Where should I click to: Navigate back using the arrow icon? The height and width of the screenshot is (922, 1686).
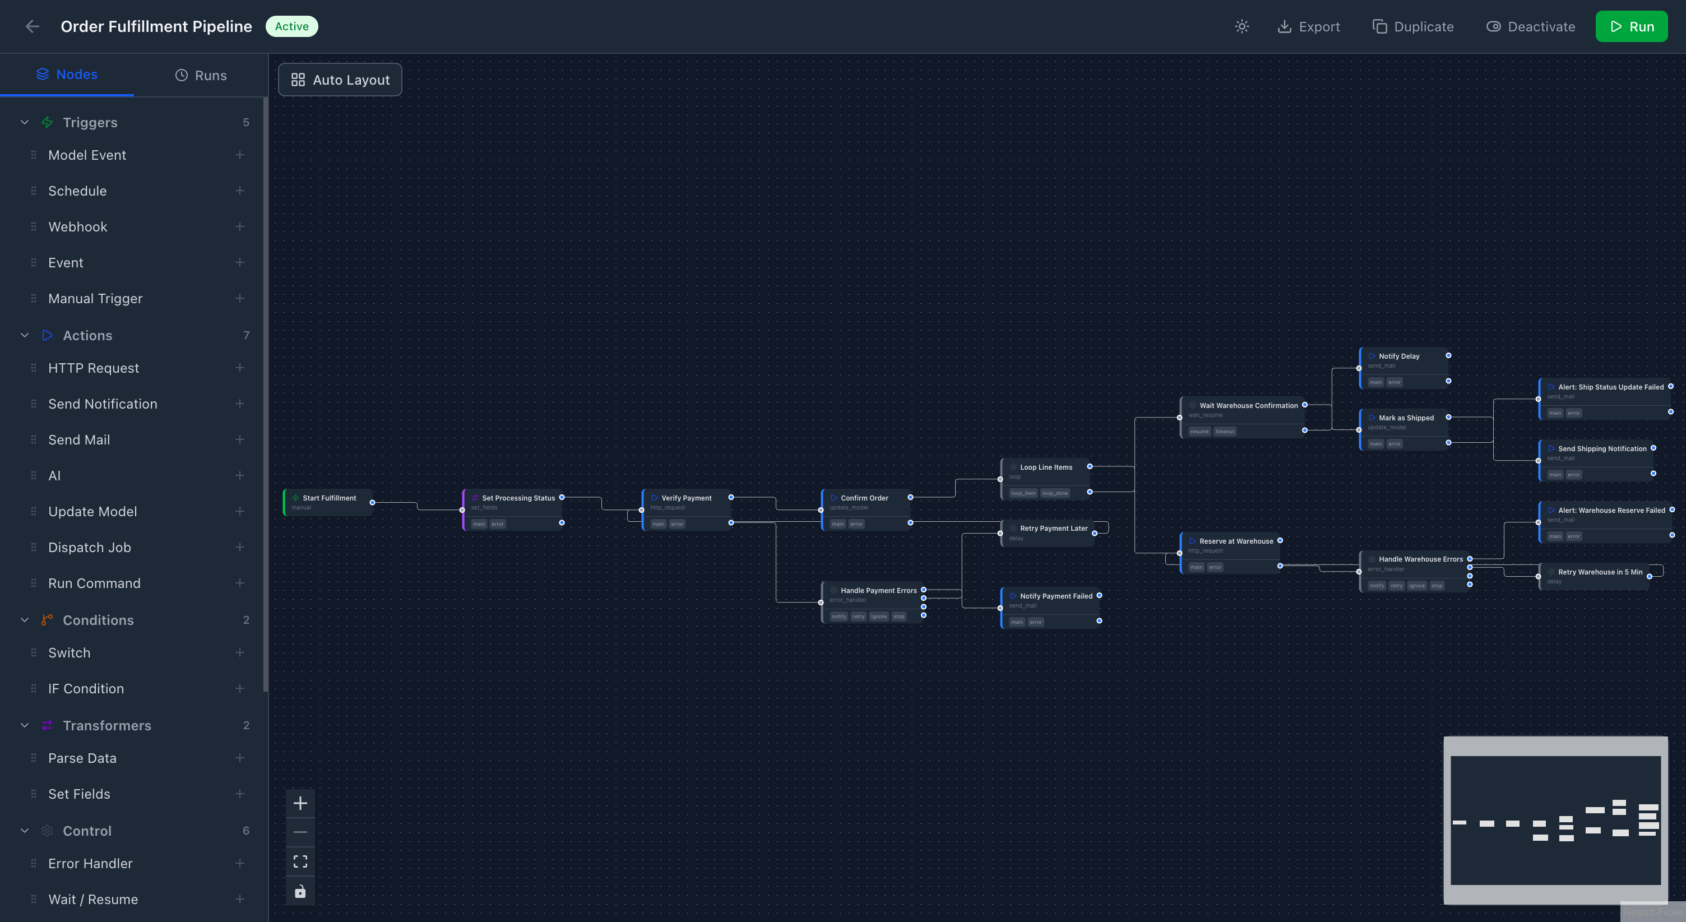point(32,26)
